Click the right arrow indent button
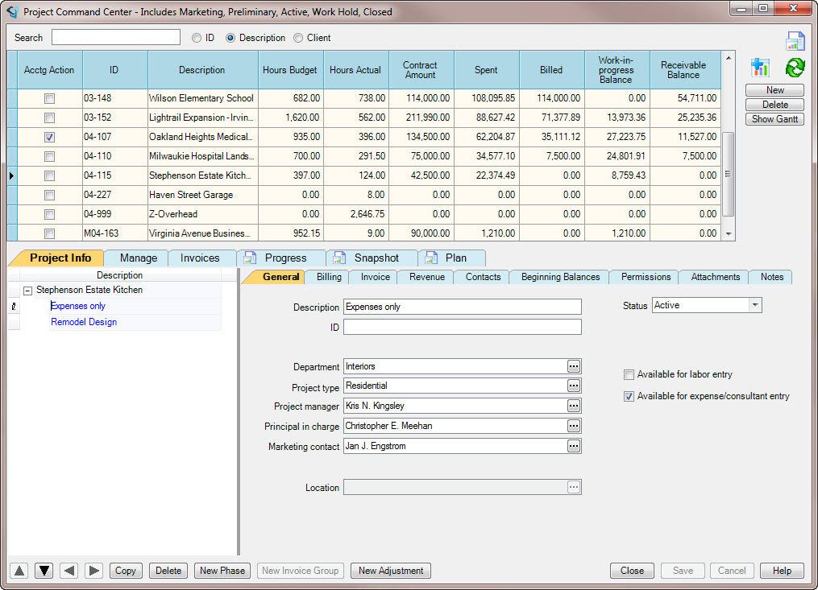The image size is (818, 590). coord(94,571)
